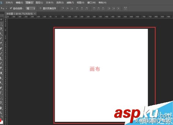Click the white background color swatch
This screenshot has width=173, height=125.
pyautogui.click(x=2, y=122)
